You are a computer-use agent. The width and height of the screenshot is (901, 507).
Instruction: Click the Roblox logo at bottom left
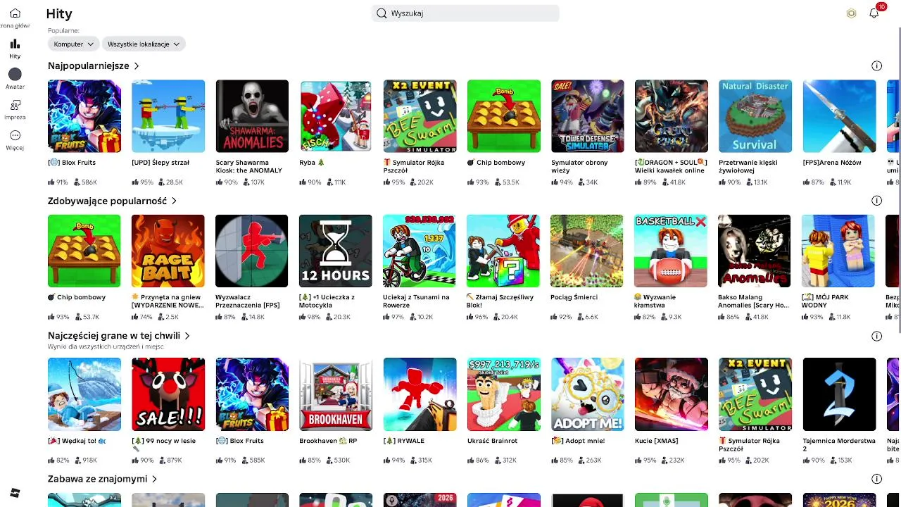pos(15,493)
